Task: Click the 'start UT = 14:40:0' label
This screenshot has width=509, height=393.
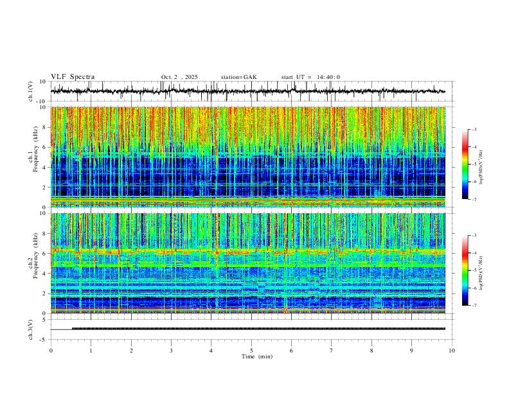Action: 310,77
